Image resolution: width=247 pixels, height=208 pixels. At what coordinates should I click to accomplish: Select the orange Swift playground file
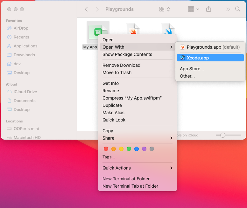coord(133,29)
